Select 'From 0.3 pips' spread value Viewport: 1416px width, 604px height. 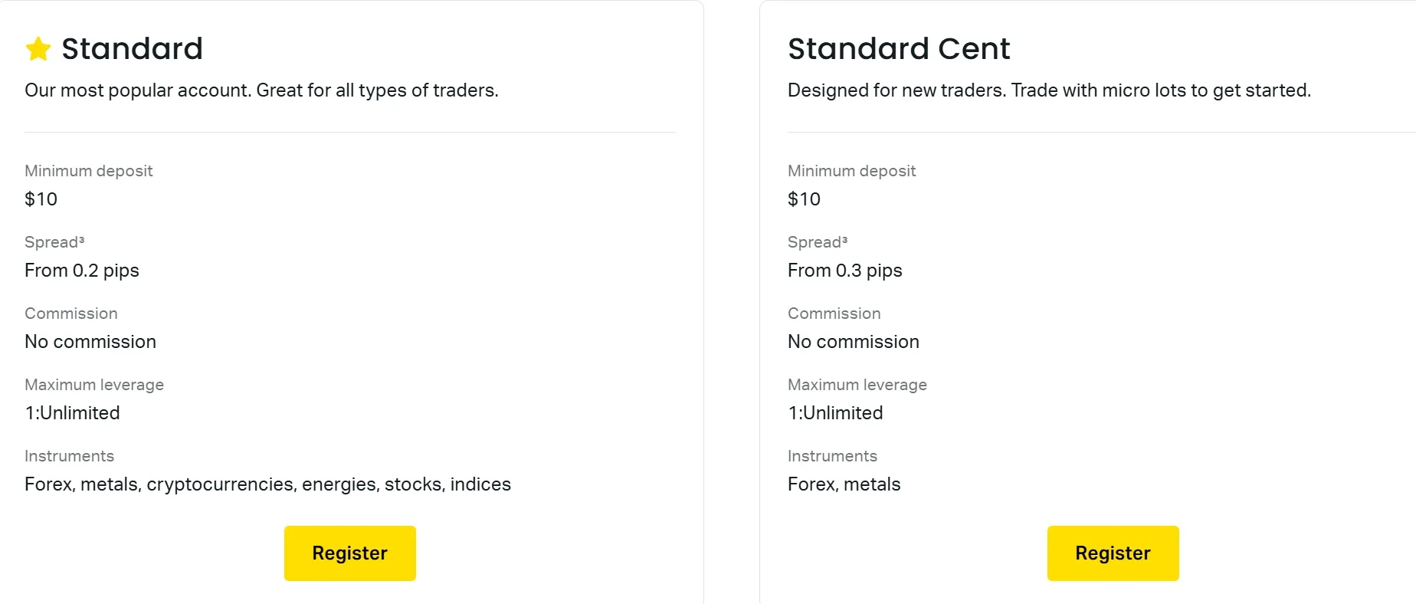[845, 270]
